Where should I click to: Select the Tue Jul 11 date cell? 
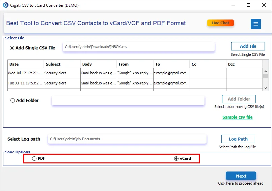26,83
